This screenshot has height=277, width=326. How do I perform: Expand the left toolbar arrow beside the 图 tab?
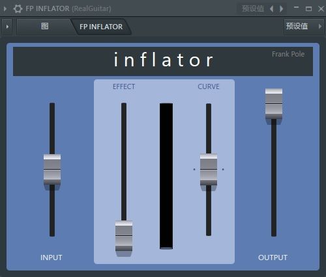(x=7, y=27)
